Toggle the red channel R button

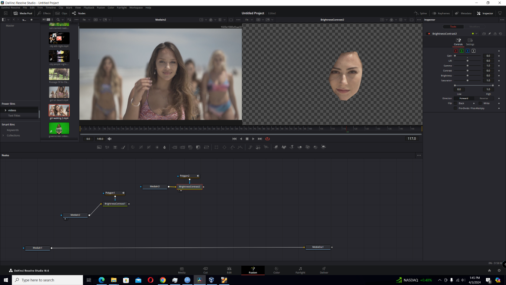456,51
